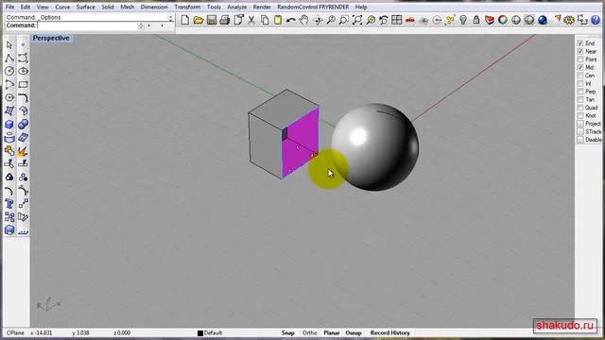Screen dimensions: 605x340
Task: Click the New document icon
Action: click(185, 20)
